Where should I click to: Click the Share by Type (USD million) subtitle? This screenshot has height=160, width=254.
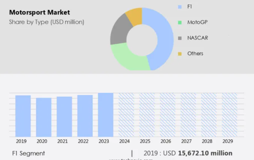click(x=47, y=22)
